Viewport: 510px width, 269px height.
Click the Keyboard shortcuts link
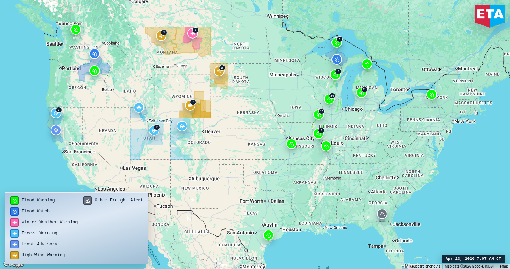click(x=424, y=266)
